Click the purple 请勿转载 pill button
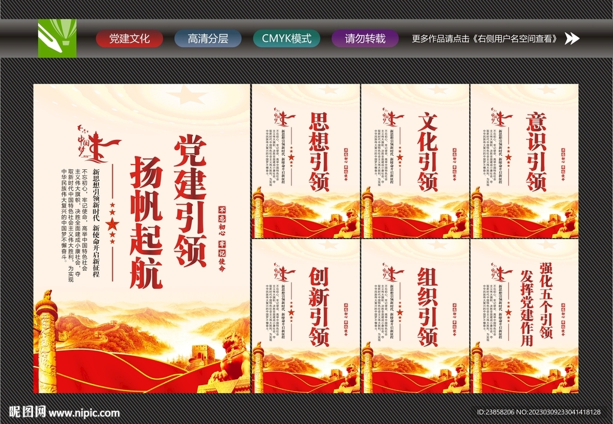The height and width of the screenshot is (424, 613). [365, 39]
